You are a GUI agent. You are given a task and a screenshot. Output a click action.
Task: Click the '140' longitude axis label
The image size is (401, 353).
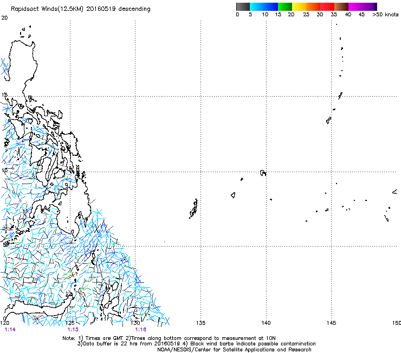(266, 323)
